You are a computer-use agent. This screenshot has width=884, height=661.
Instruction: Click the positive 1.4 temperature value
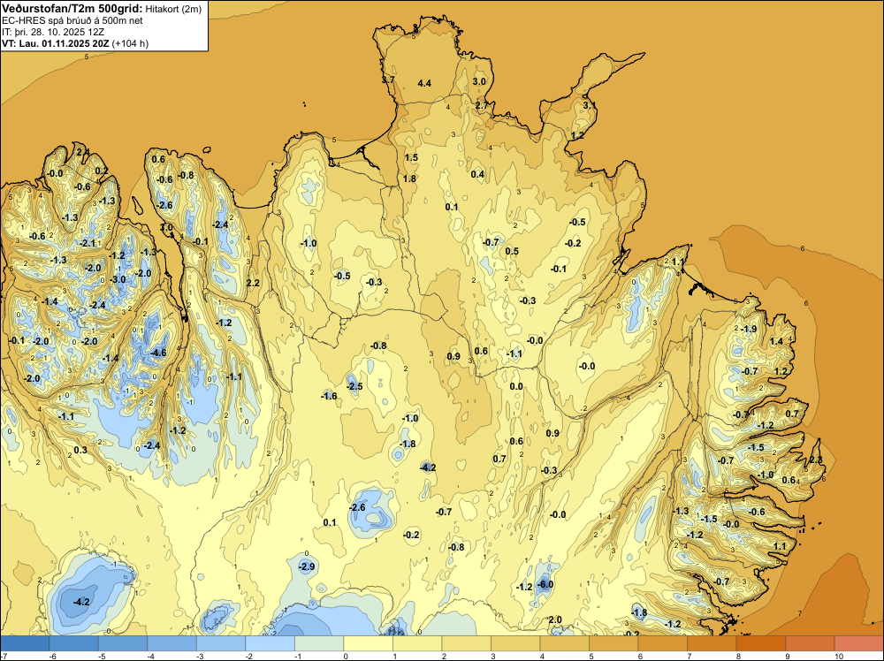pos(776,341)
